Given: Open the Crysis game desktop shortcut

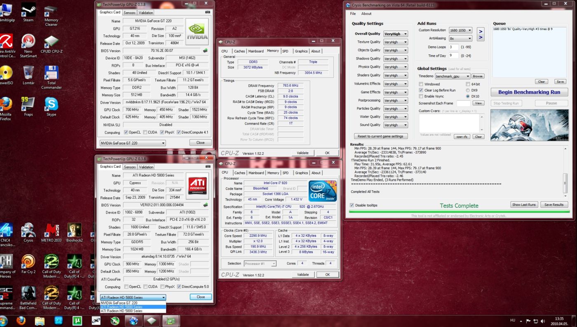Looking at the screenshot, I should pos(28,232).
